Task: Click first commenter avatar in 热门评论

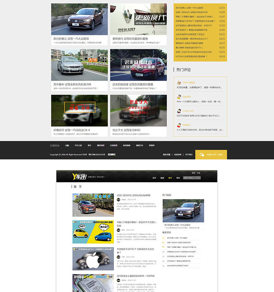Action: (x=179, y=83)
